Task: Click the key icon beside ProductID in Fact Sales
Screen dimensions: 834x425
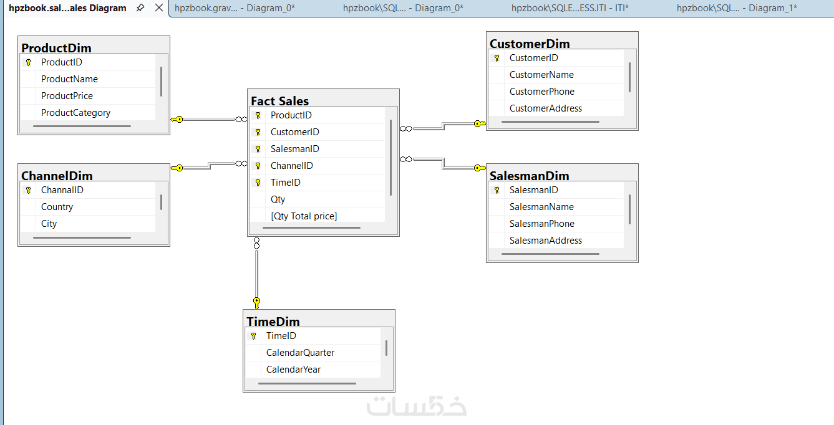Action: (258, 115)
